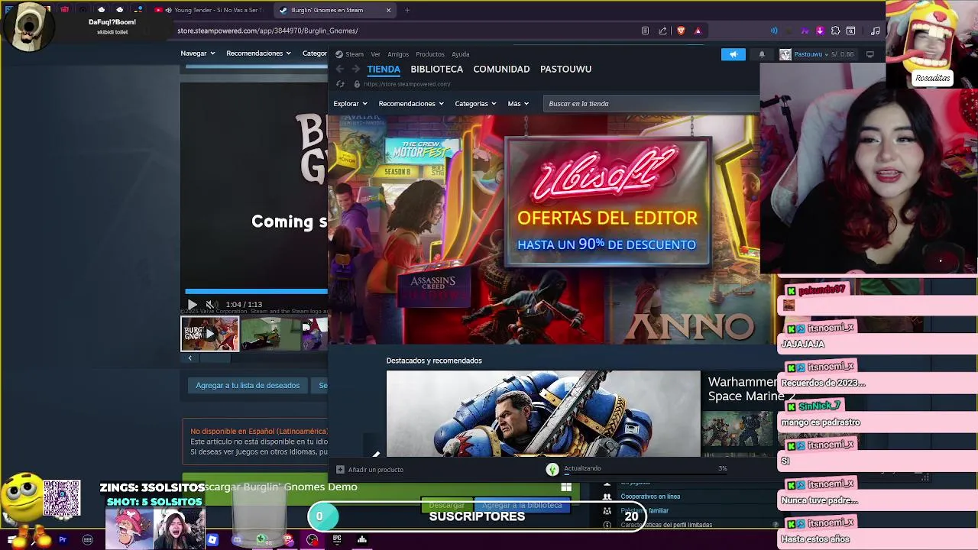The width and height of the screenshot is (978, 550).
Task: Select the first Burglin' Gnomes trailer thumbnail
Action: [209, 334]
